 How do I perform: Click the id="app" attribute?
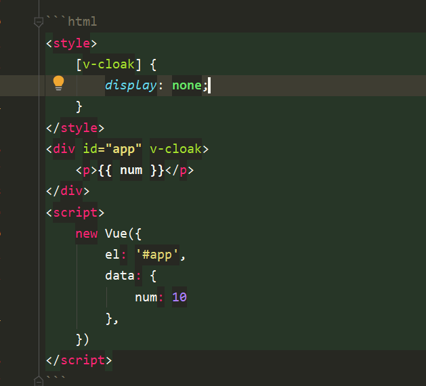tap(112, 149)
